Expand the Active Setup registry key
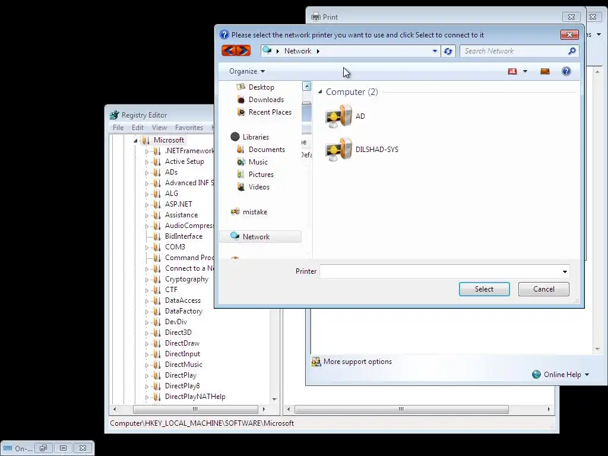Screen dimensions: 608x456 click(x=147, y=162)
